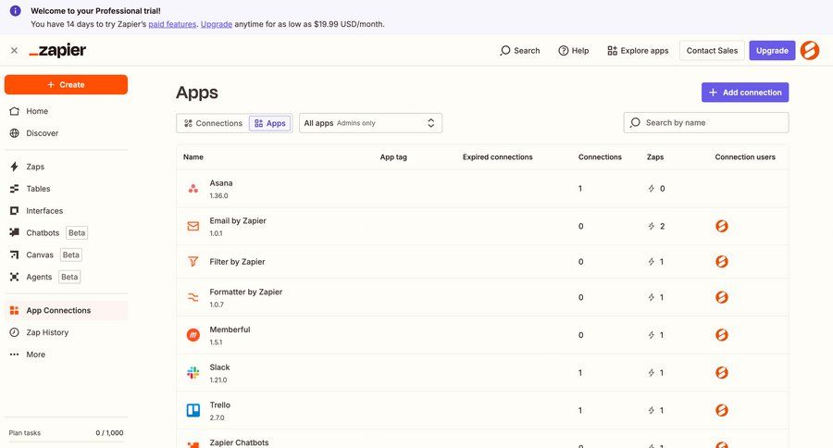Viewport: 833px width, 448px height.
Task: Click the Asana app icon
Action: [193, 189]
